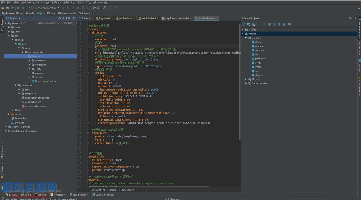Click Reimport All Maven Projects icon
361x200 pixels.
pyautogui.click(x=244, y=24)
